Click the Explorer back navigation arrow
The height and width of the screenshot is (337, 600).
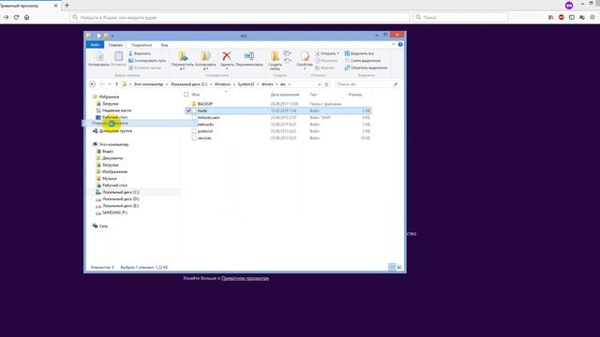92,84
